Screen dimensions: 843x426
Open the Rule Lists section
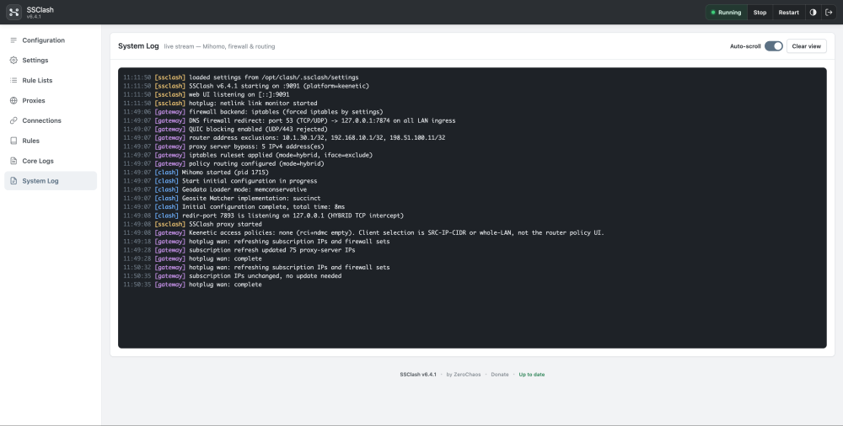click(51, 81)
